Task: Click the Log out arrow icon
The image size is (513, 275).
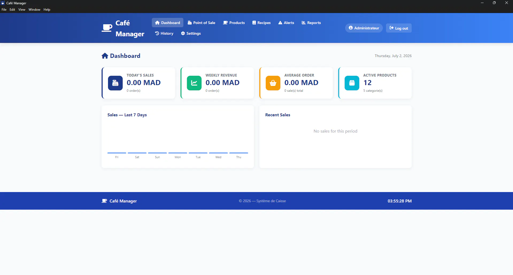Action: [391, 28]
